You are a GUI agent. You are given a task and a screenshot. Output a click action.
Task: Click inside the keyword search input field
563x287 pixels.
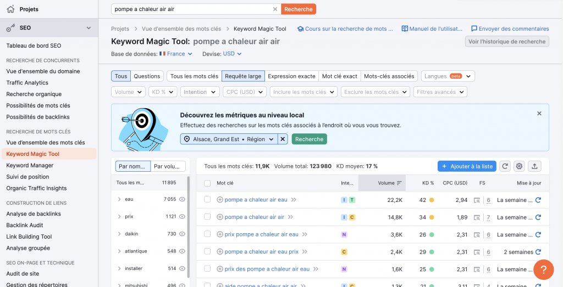point(192,9)
